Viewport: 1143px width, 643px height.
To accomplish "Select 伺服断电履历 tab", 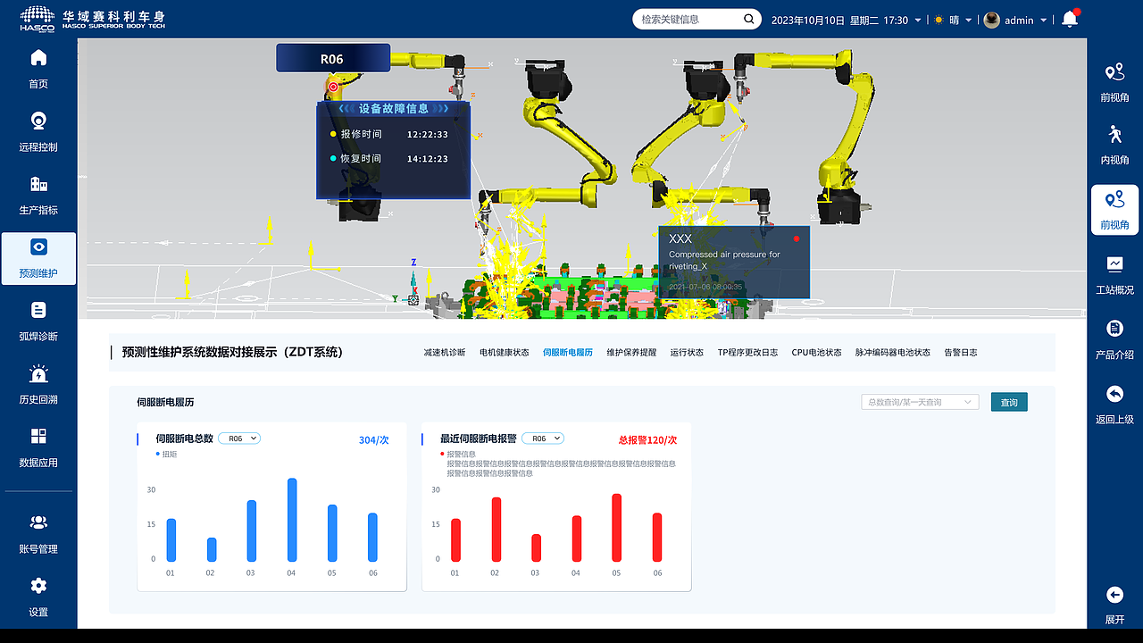I will (568, 353).
